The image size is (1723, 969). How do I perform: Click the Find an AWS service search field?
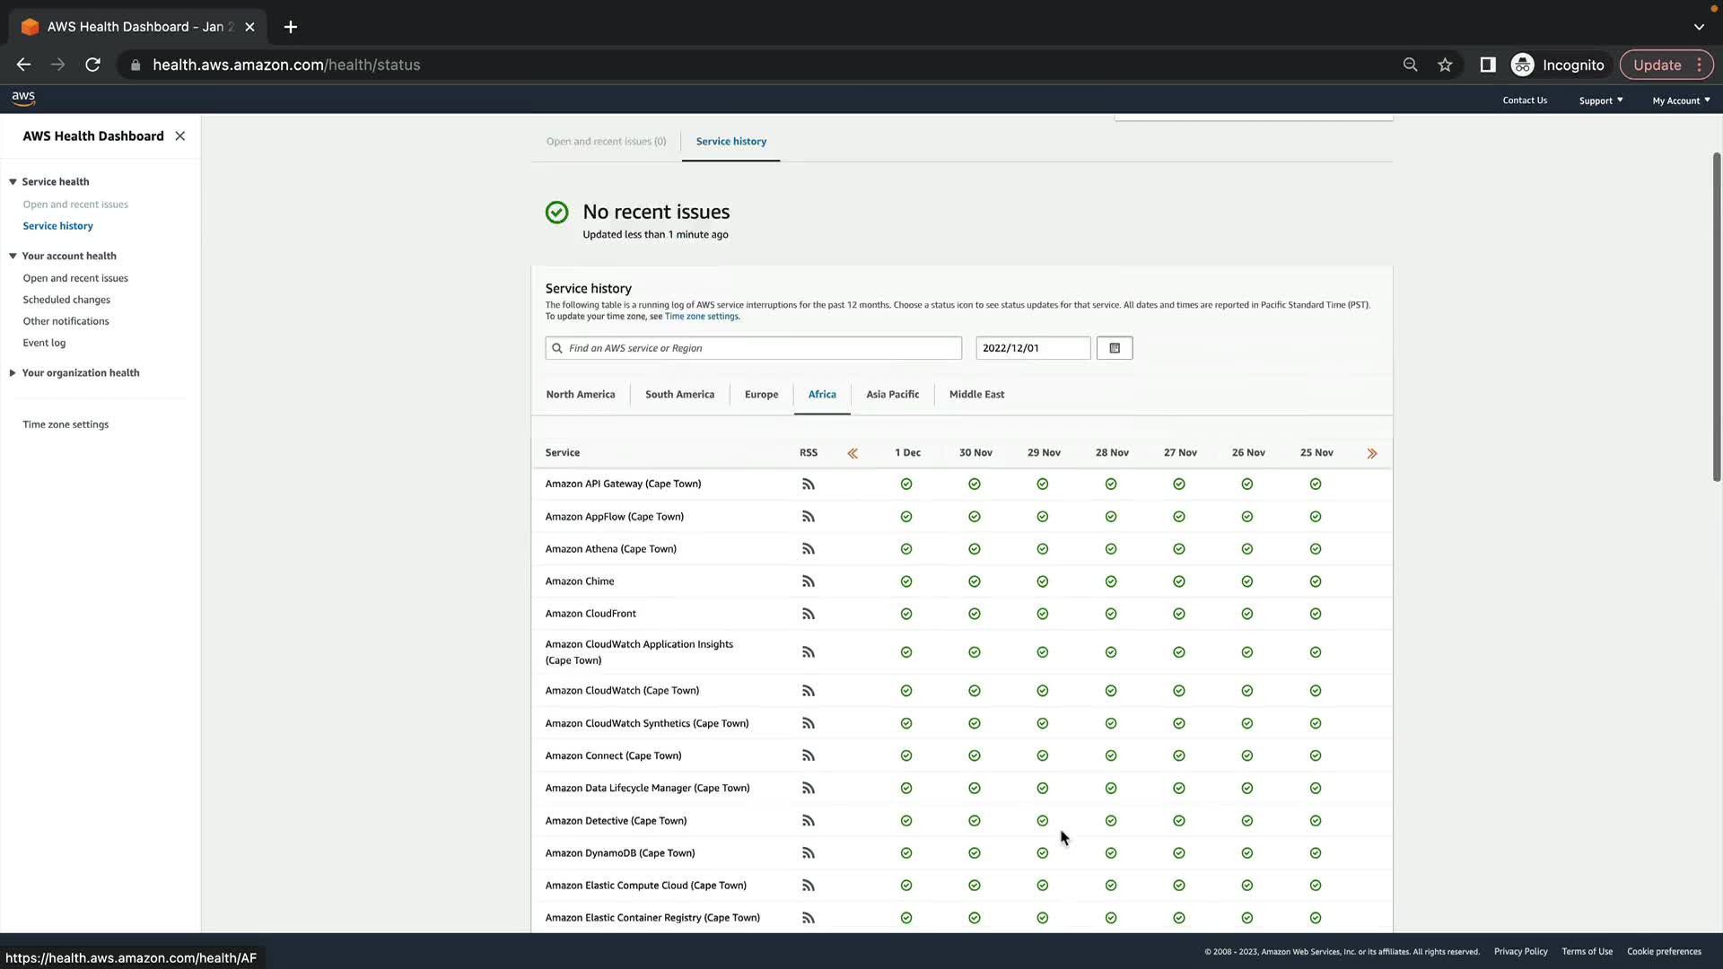pyautogui.click(x=754, y=348)
